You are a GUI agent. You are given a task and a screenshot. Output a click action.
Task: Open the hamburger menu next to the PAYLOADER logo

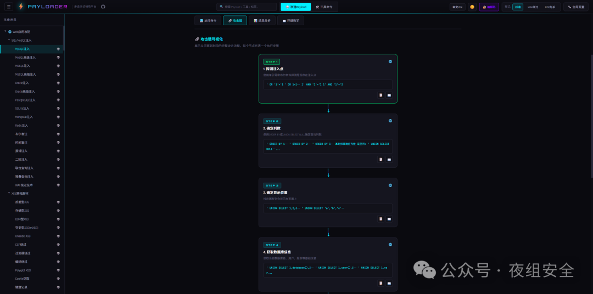click(9, 7)
